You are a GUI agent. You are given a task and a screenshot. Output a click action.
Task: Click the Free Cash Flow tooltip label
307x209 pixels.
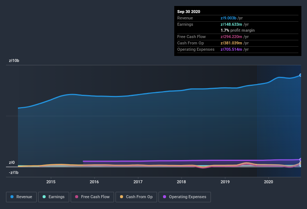tap(191, 37)
